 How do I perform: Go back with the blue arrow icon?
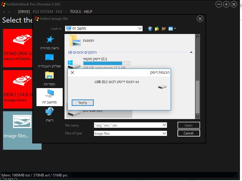(x=150, y=29)
